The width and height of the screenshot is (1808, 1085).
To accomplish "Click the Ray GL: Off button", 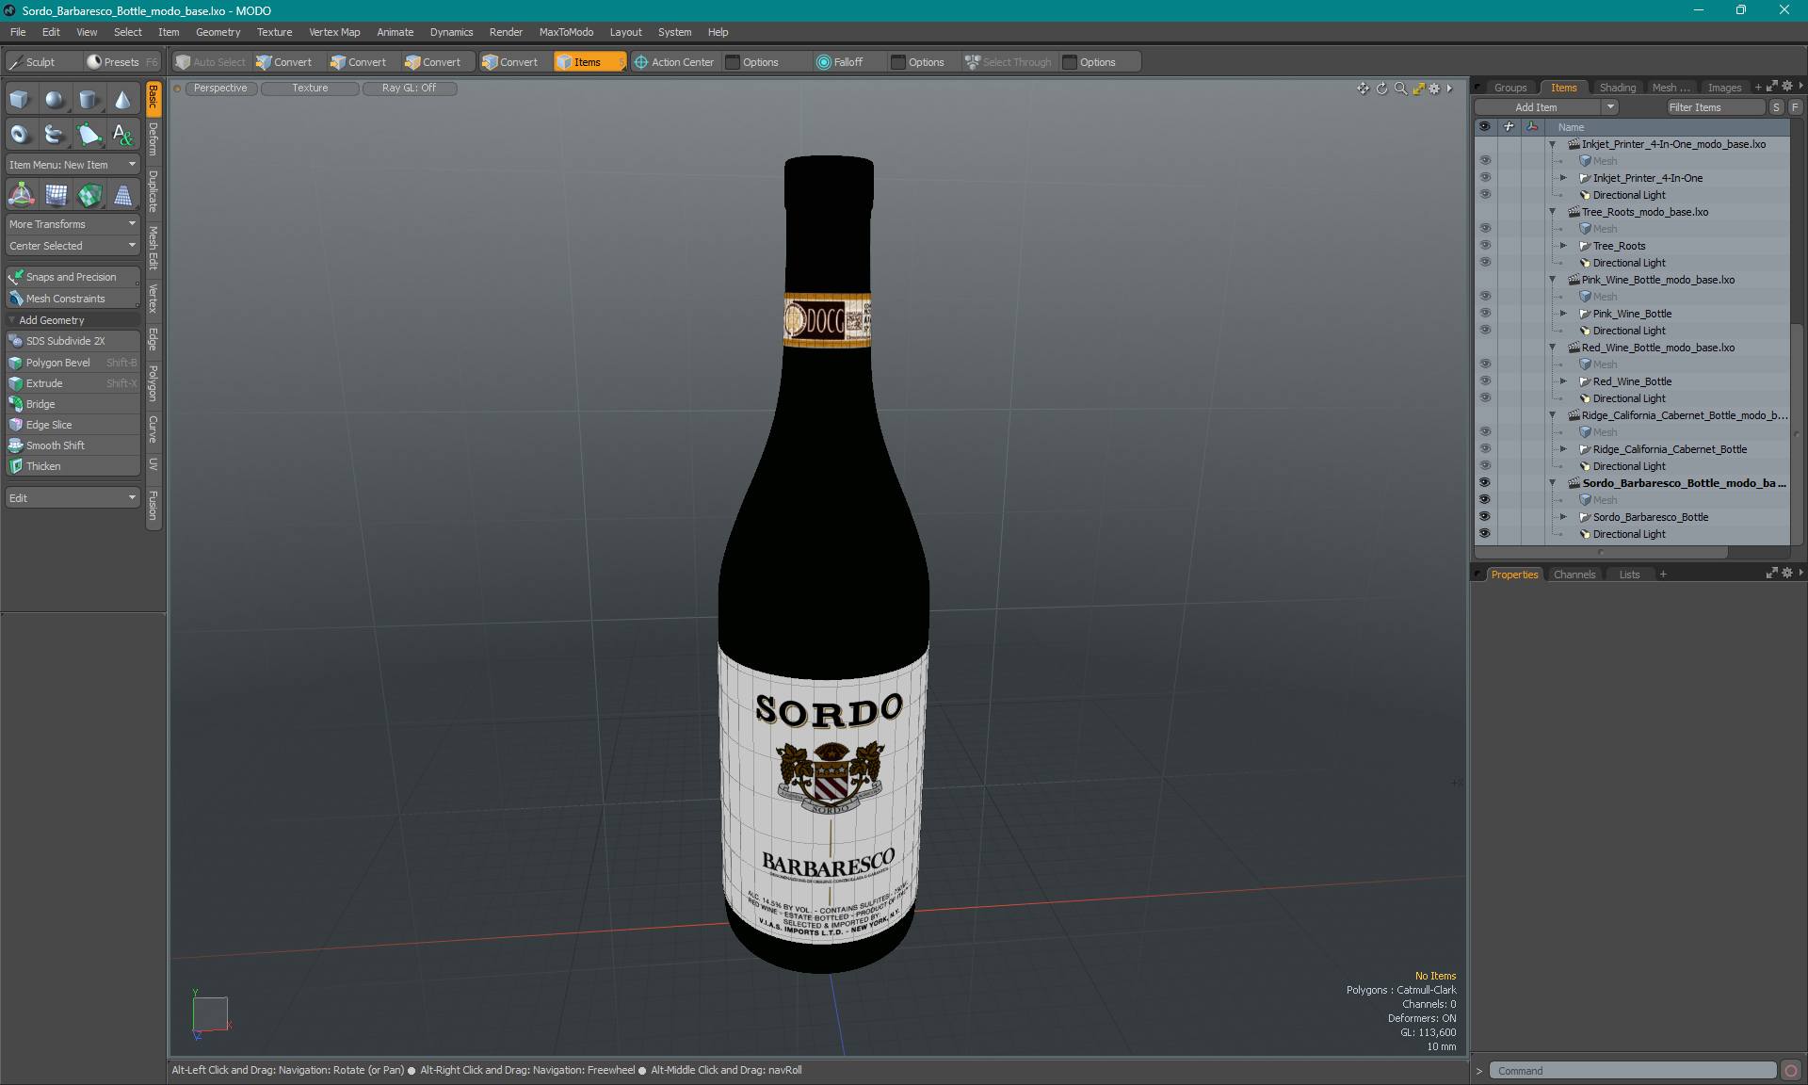I will coord(410,89).
